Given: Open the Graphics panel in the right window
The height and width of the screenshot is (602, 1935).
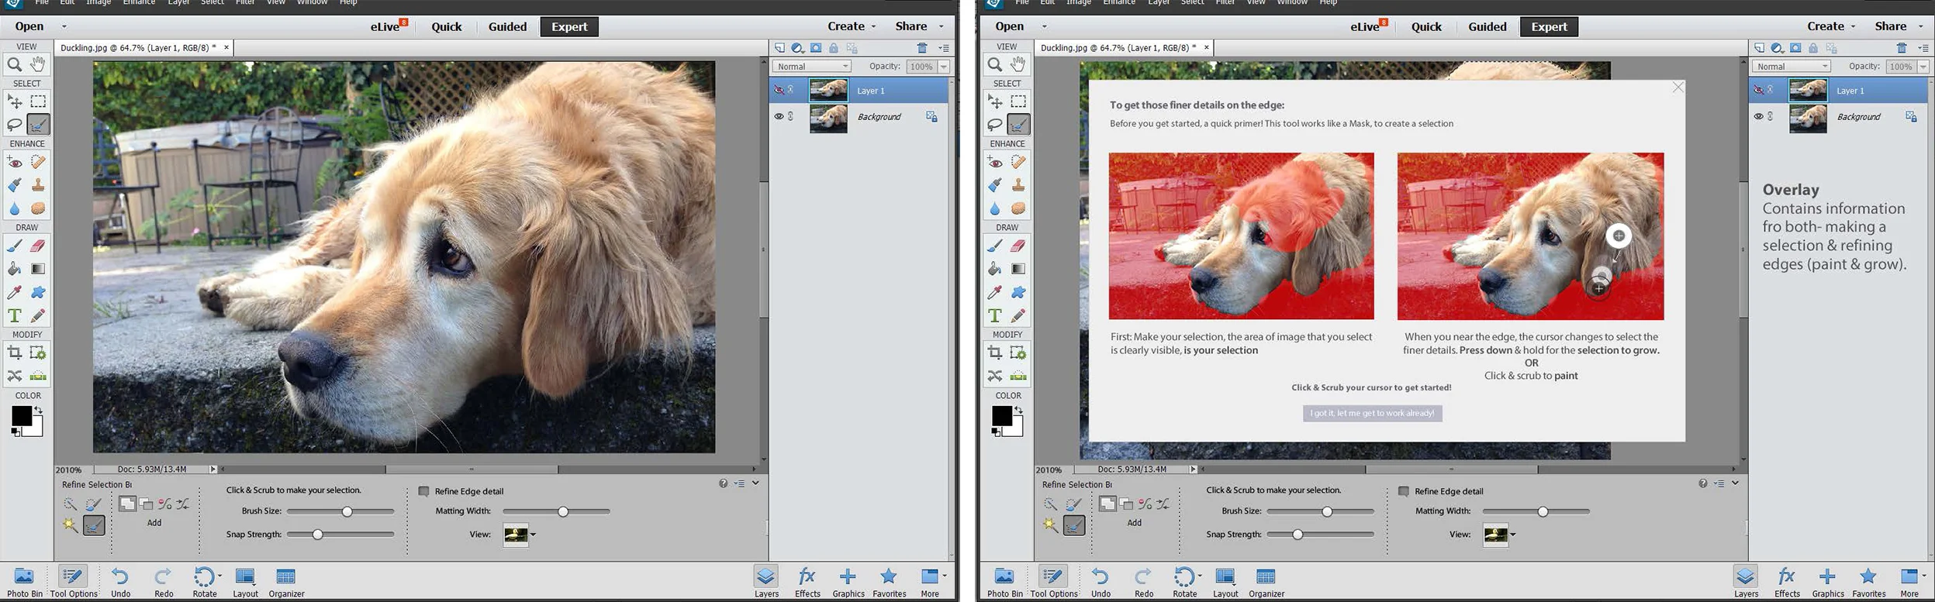Looking at the screenshot, I should click(1828, 583).
